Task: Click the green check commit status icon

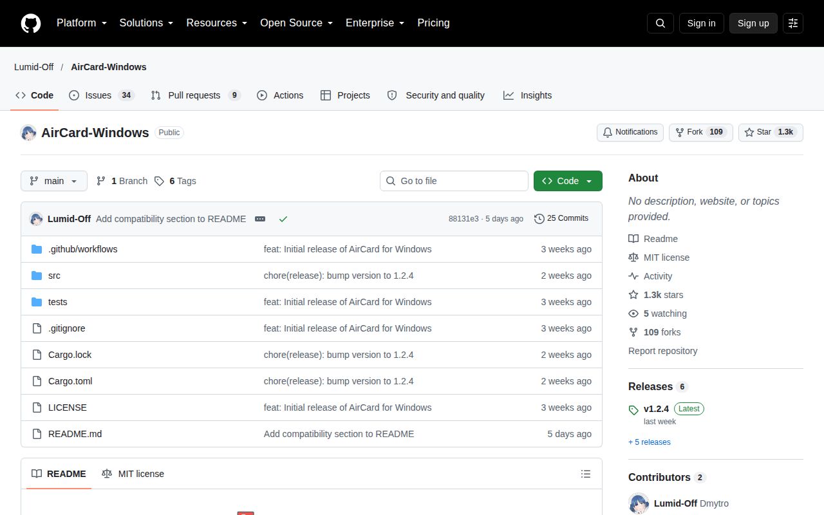Action: pos(283,219)
